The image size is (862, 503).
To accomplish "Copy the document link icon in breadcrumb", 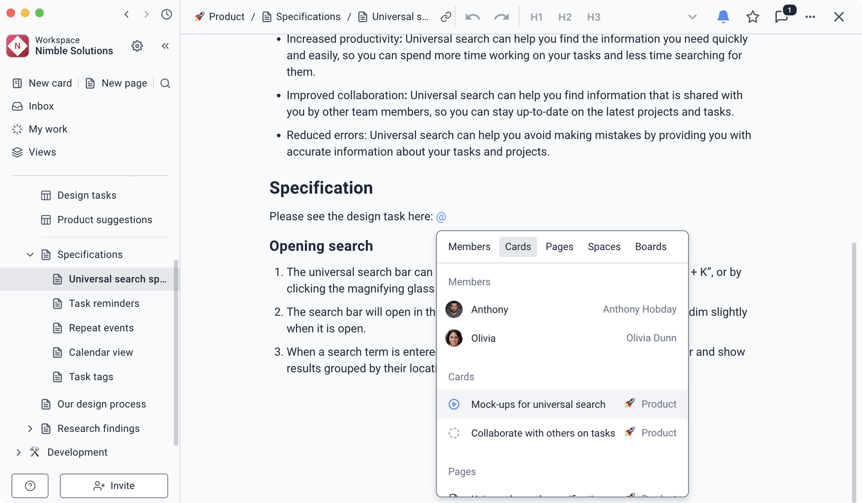I will [446, 17].
